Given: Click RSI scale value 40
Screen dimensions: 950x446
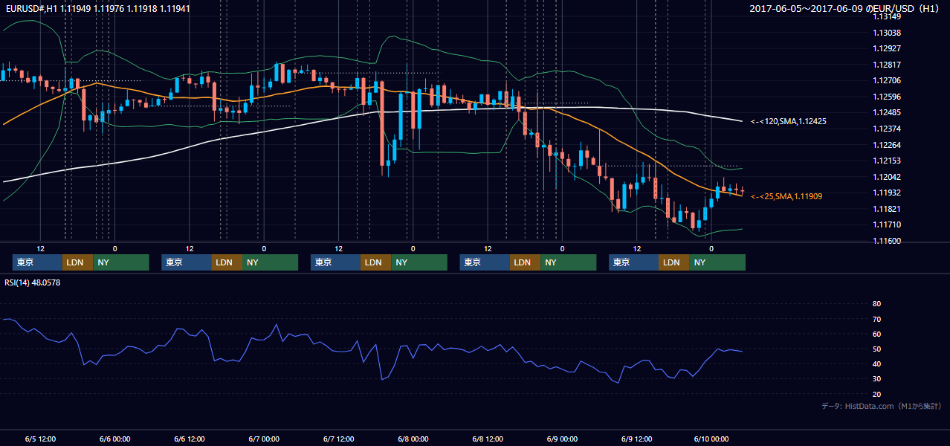Looking at the screenshot, I should [876, 363].
